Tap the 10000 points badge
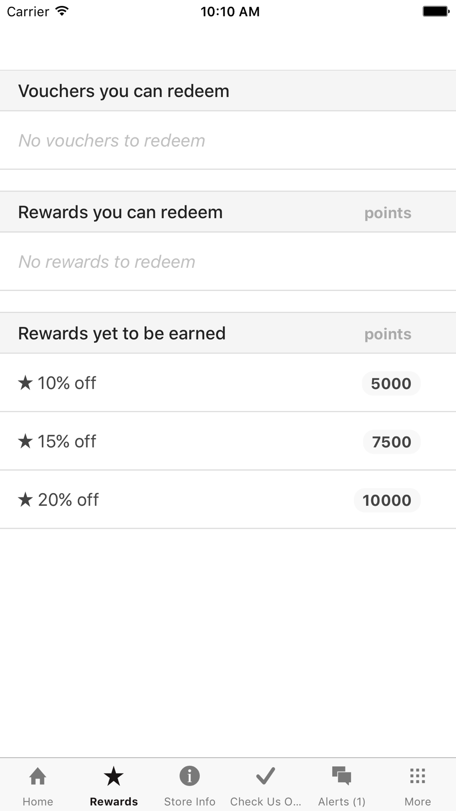Viewport: 456px width, 811px height. click(x=387, y=500)
